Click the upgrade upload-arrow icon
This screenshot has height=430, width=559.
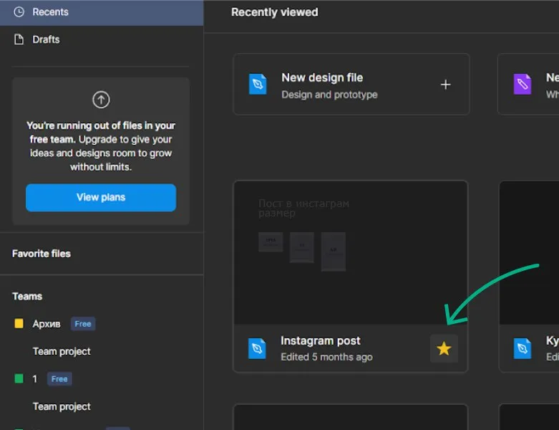click(x=101, y=100)
